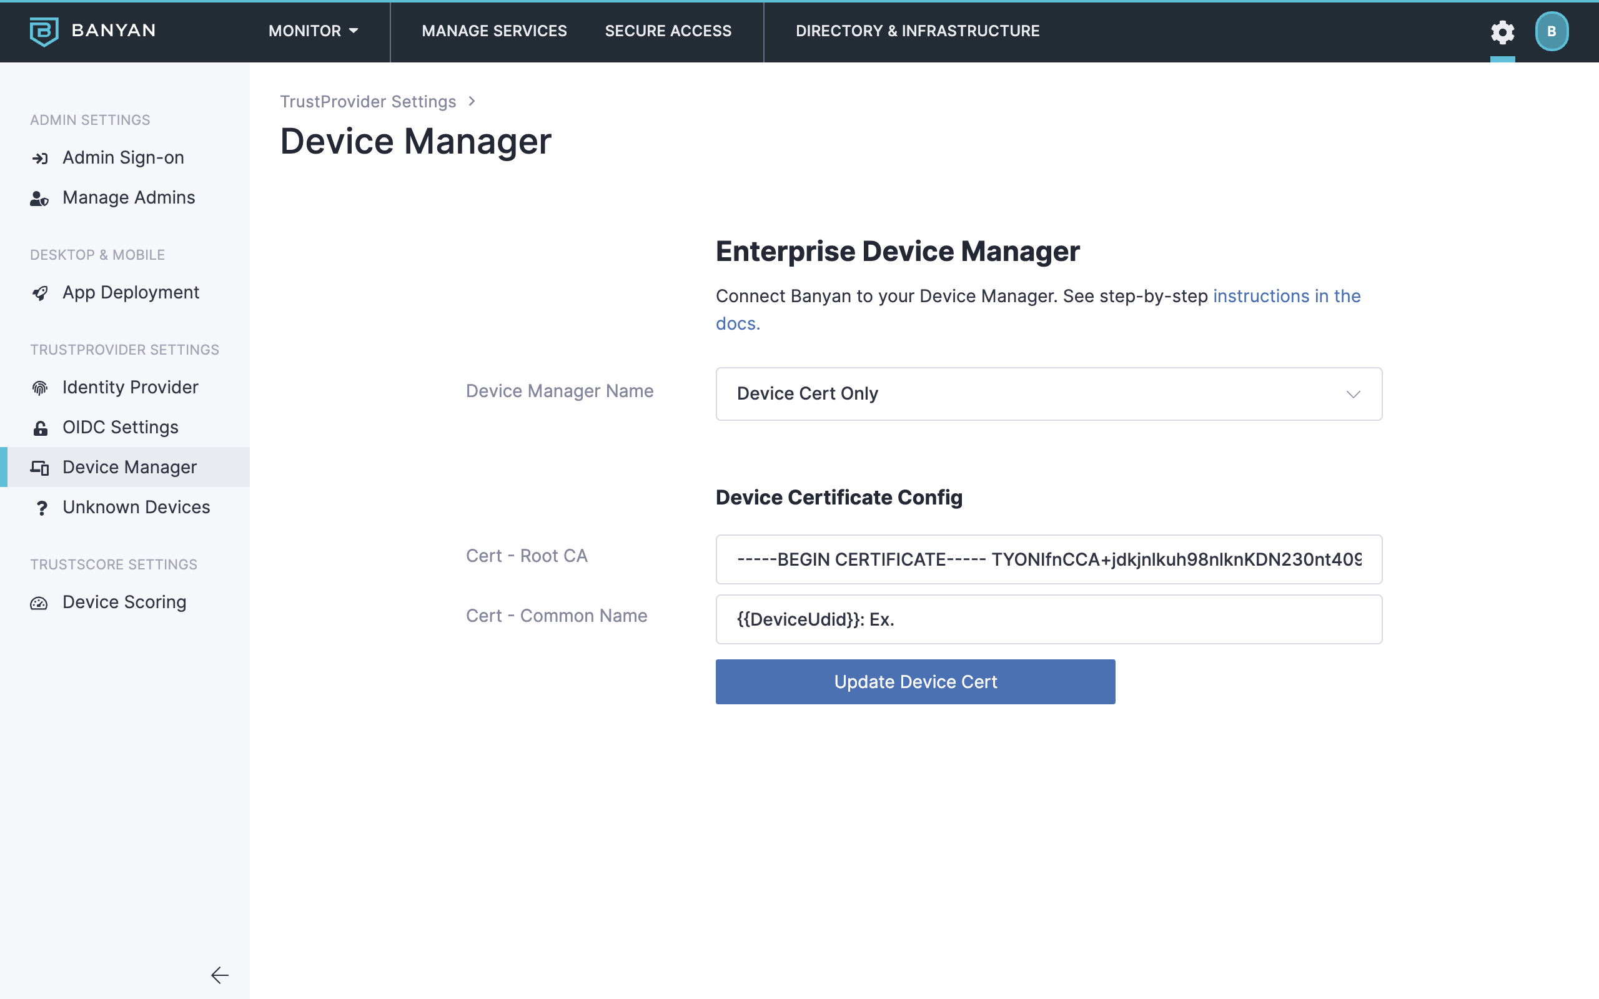Open App Deployment via its rocket icon
Image resolution: width=1599 pixels, height=999 pixels.
41,293
